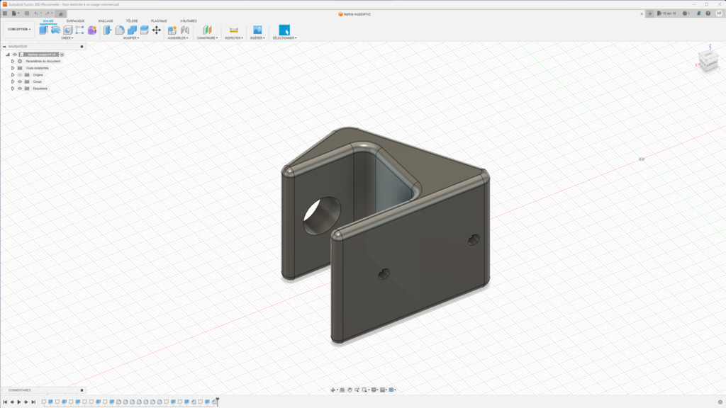Image resolution: width=726 pixels, height=408 pixels.
Task: Open the Inspecter dropdown menu
Action: (x=234, y=38)
